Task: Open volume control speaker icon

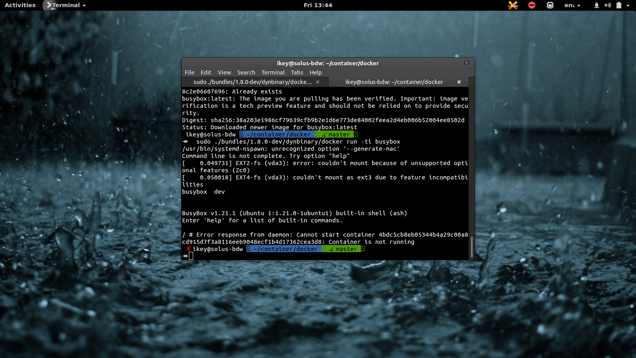Action: 607,5
